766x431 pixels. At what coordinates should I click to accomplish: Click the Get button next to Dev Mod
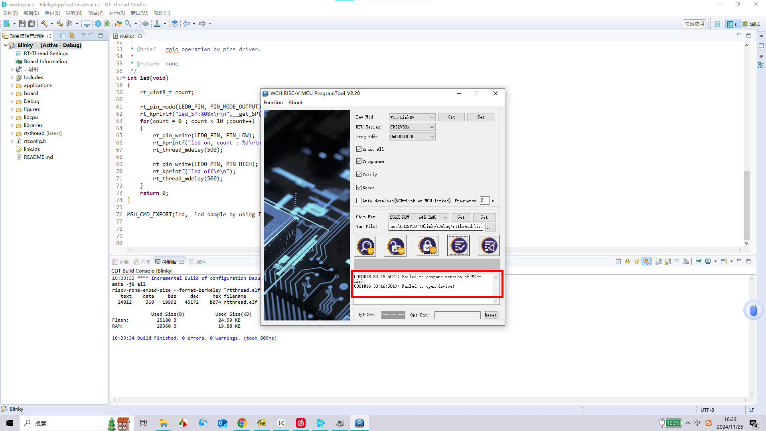451,117
